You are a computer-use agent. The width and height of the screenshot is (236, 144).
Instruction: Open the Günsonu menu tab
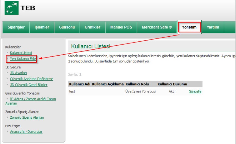(67, 27)
